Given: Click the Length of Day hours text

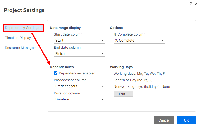Looking at the screenshot, I should [x=133, y=80].
